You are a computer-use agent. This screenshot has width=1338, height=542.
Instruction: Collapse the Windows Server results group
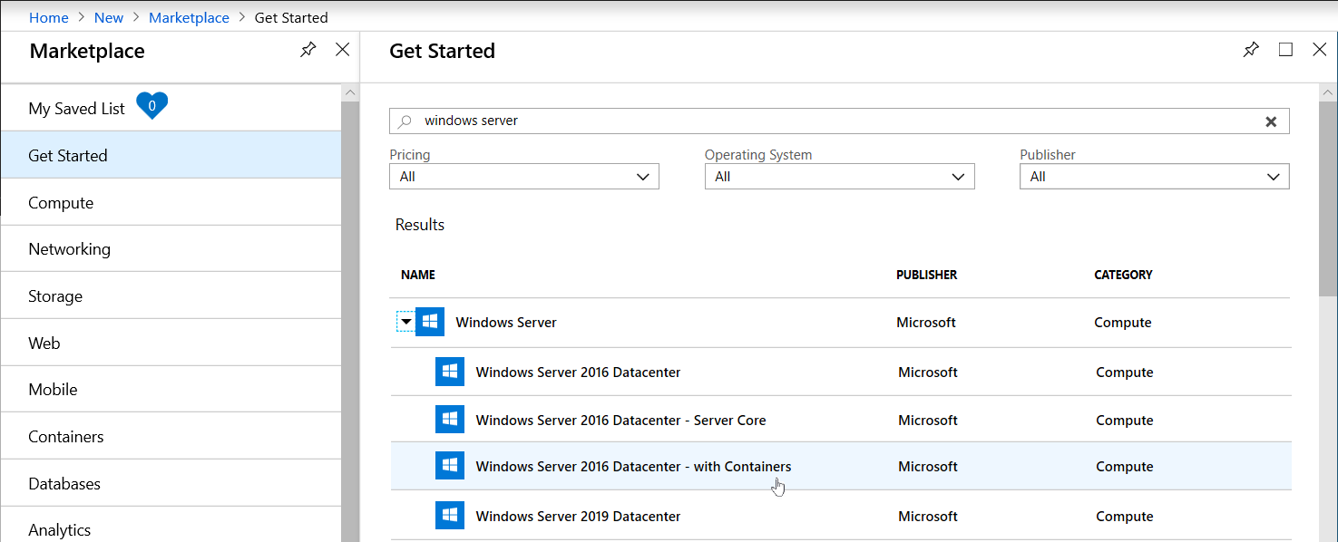406,321
